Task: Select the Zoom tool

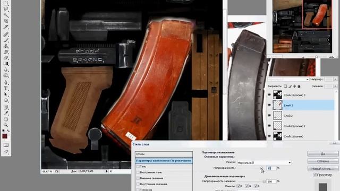Action: [6, 125]
